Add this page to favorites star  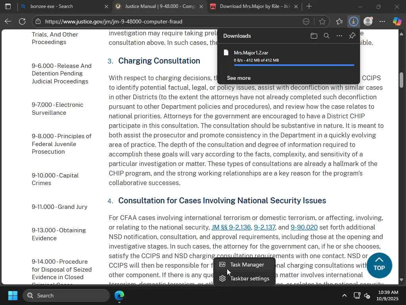pos(322,21)
